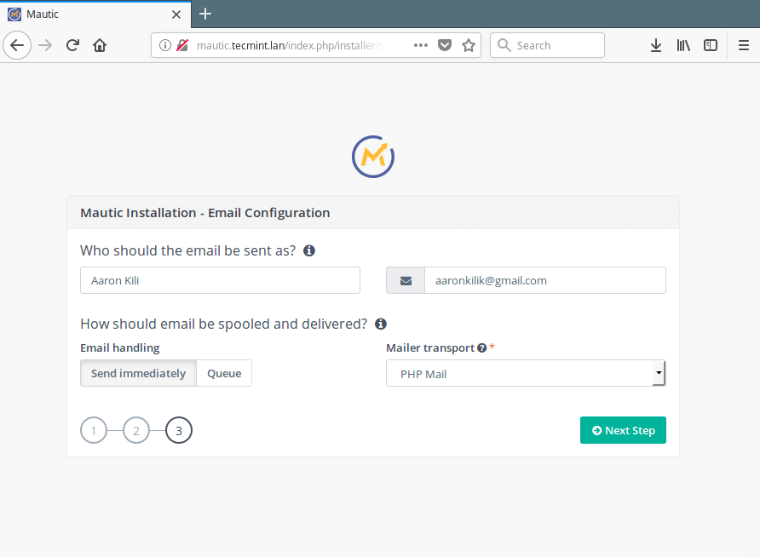
Task: Click the Mautic logo icon
Action: point(373,157)
